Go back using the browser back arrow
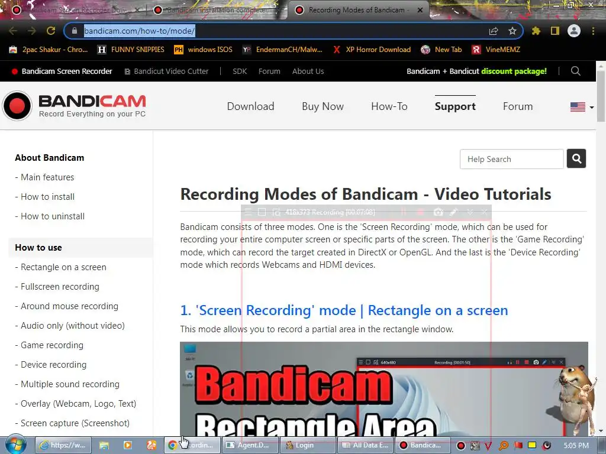The width and height of the screenshot is (606, 454). (x=13, y=31)
